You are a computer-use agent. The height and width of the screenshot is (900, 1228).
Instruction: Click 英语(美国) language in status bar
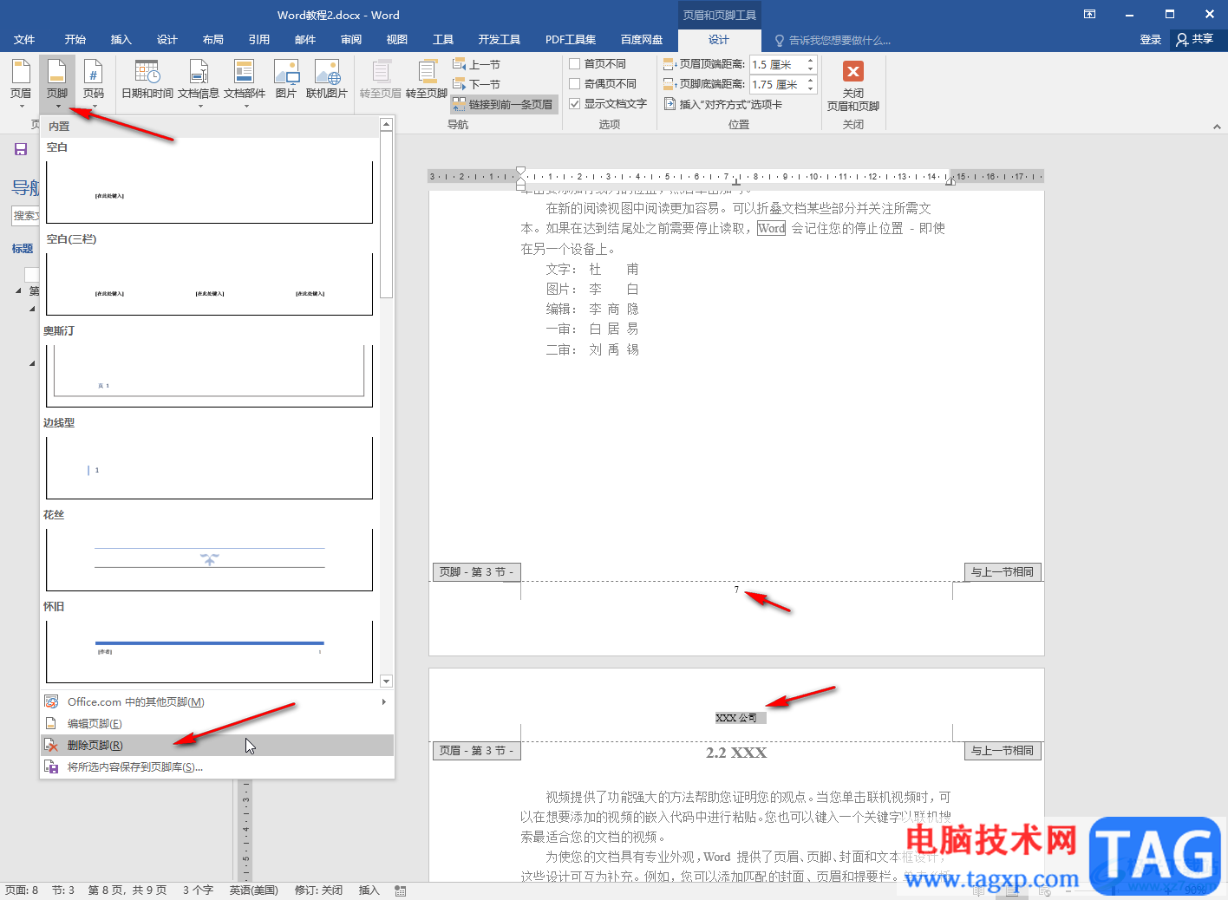click(x=253, y=890)
